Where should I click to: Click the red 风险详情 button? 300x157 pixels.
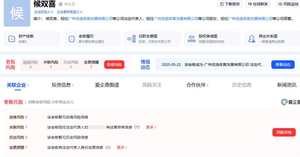(284, 132)
